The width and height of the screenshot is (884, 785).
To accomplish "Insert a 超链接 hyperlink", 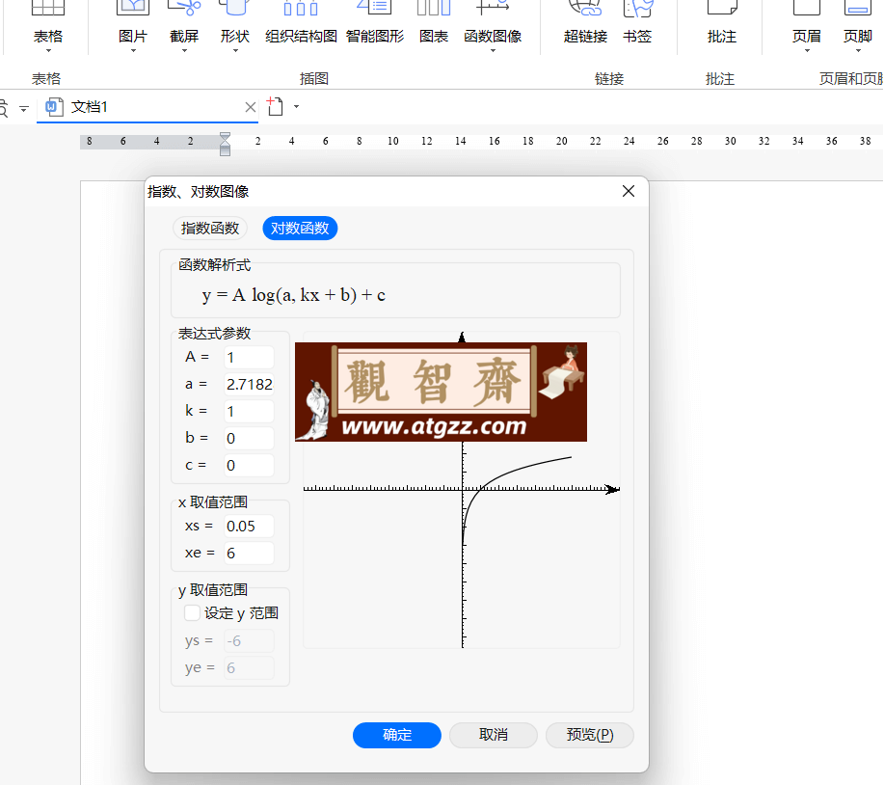I will 585,22.
